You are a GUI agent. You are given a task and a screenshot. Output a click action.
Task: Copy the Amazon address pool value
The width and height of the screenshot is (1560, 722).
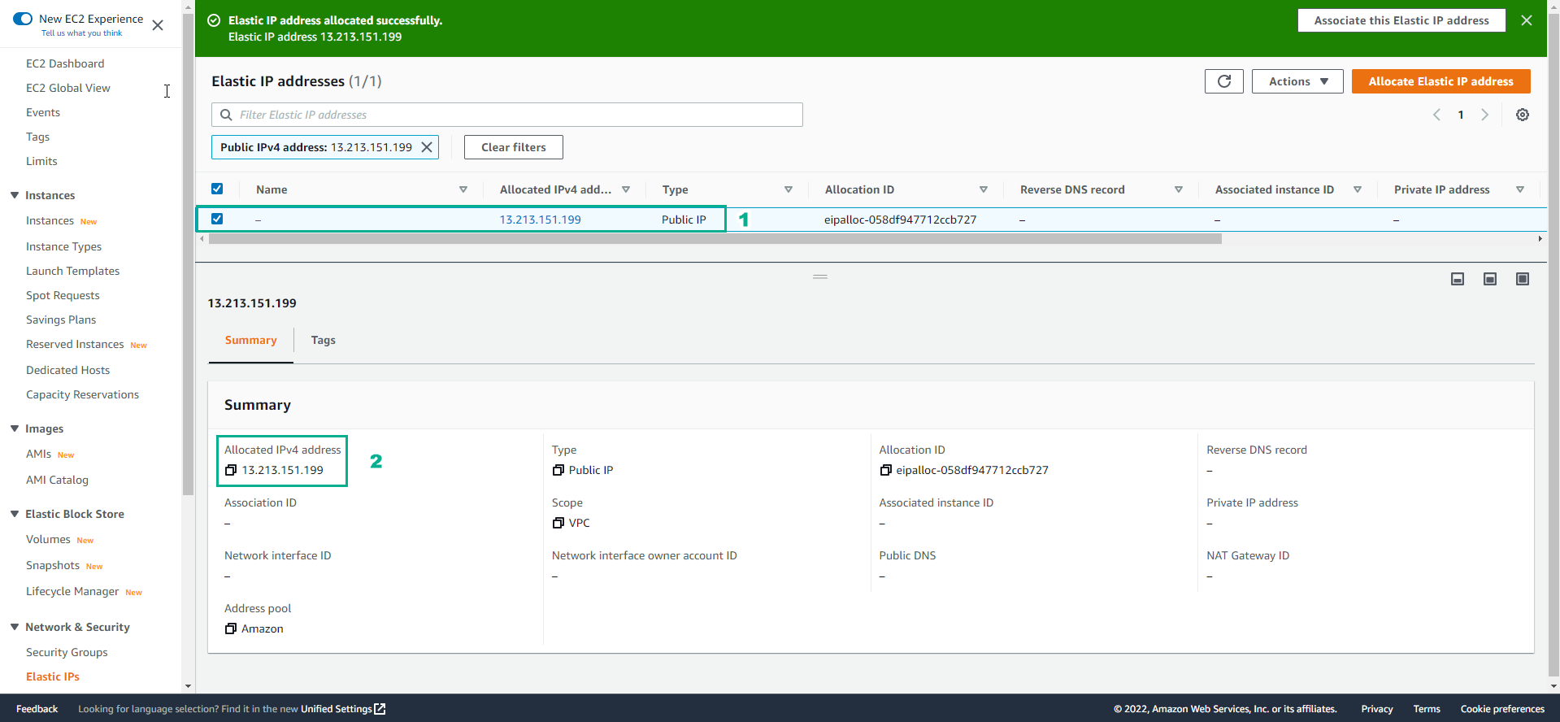(231, 628)
